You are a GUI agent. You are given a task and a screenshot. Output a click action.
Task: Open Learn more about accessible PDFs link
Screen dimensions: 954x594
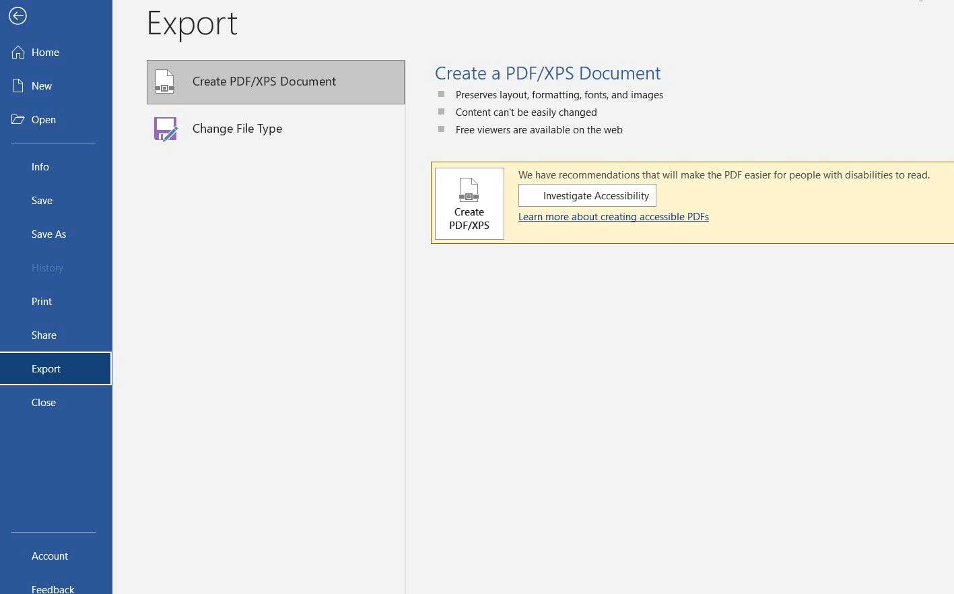[613, 217]
